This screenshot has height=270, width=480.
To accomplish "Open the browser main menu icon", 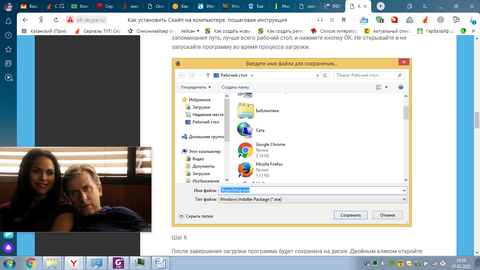I will [426, 6].
